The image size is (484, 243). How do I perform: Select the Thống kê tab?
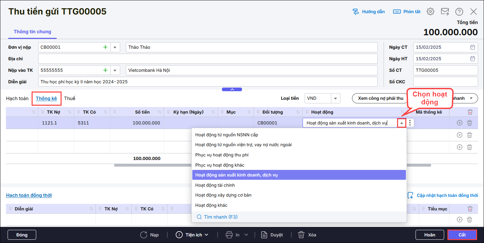[46, 98]
